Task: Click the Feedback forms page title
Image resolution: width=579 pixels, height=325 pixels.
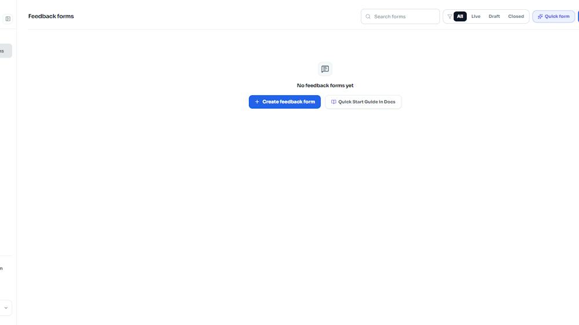Action: 51,16
